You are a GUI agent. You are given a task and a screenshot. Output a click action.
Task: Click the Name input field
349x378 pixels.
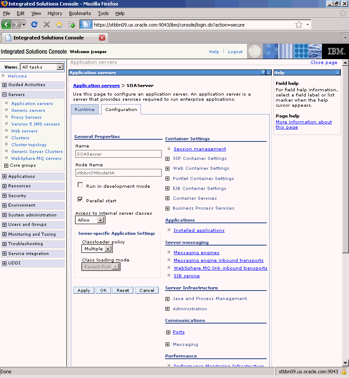[118, 154]
